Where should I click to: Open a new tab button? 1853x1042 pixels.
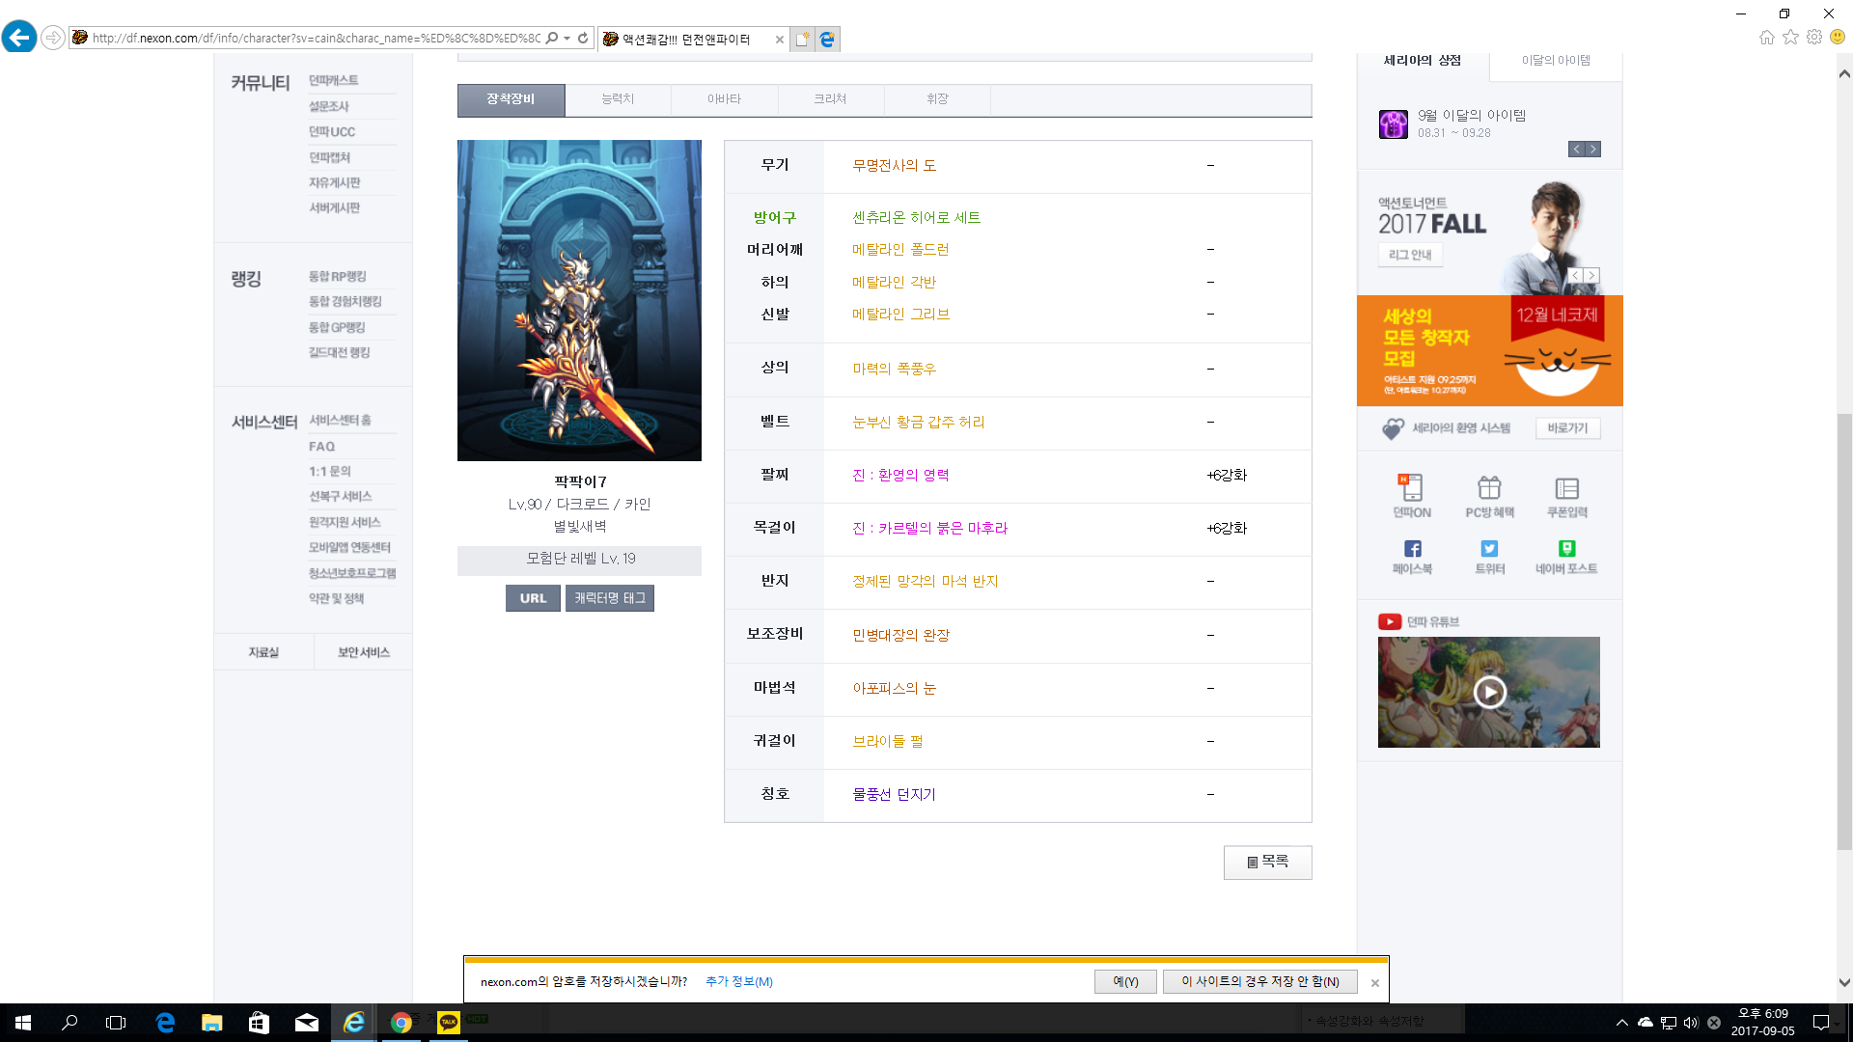[x=802, y=39]
